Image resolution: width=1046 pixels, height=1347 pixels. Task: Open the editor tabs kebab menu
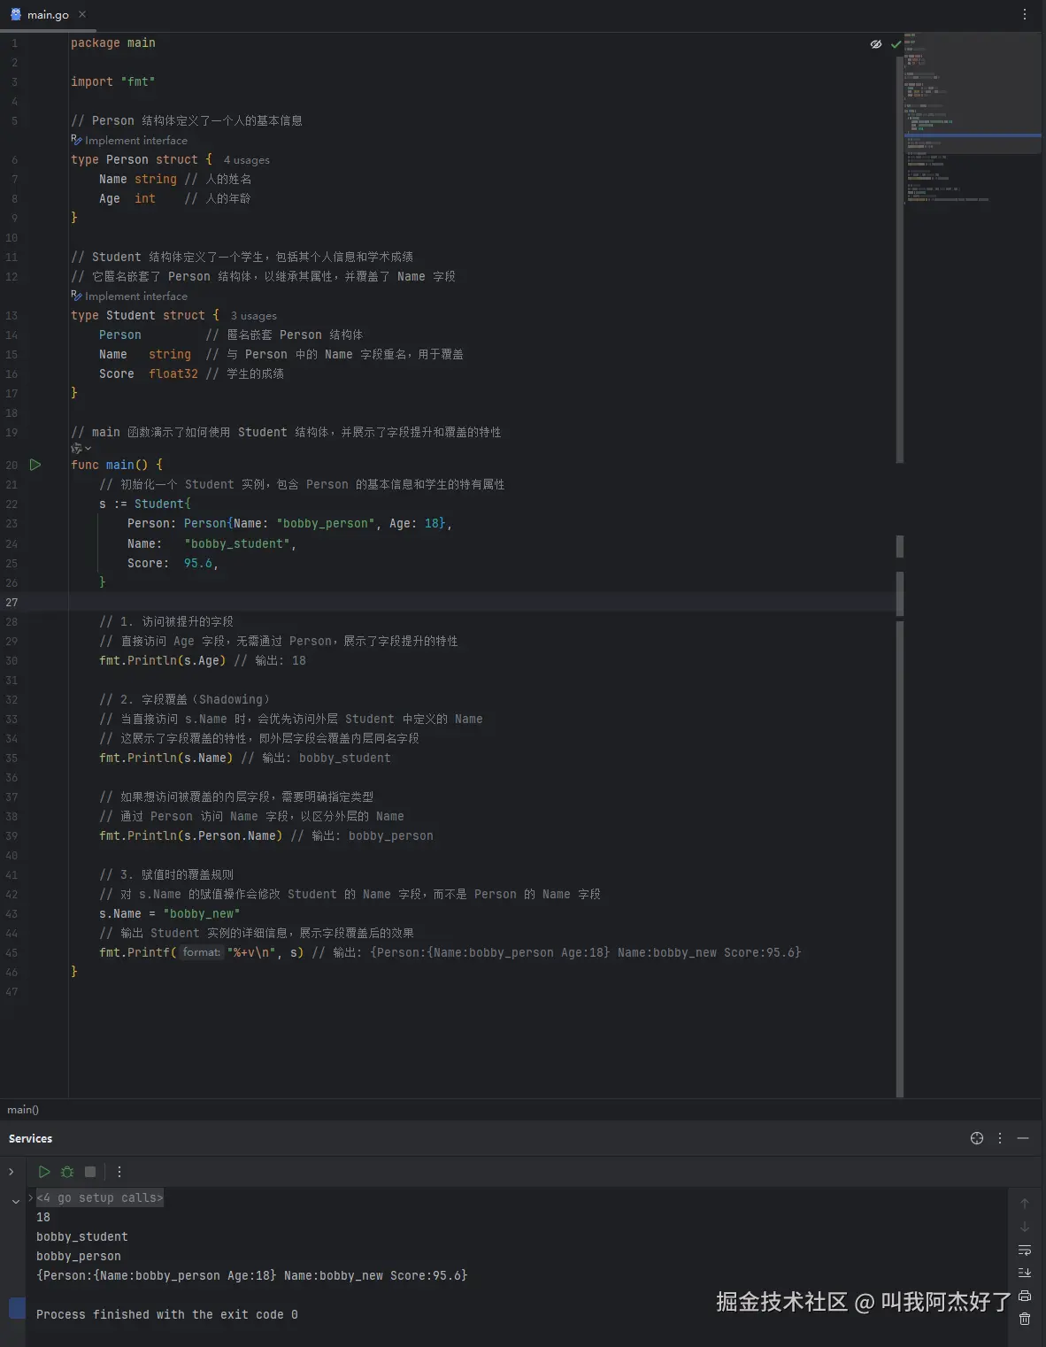coord(1025,14)
